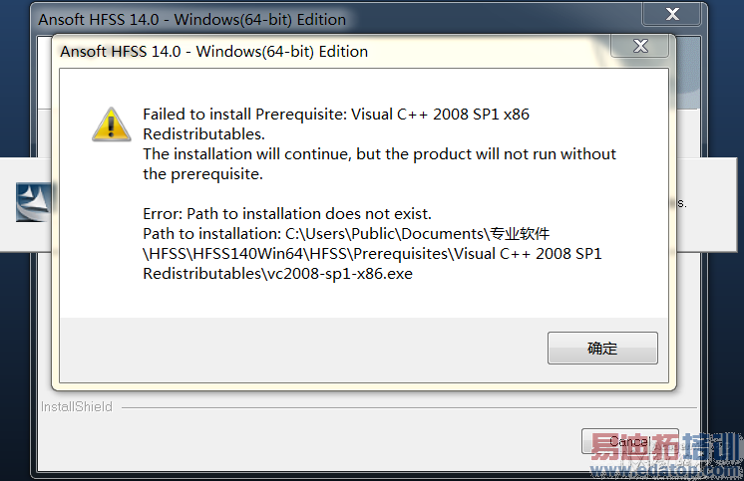Click the background installer window's title bar
Image resolution: width=744 pixels, height=481 pixels.
pos(299,19)
